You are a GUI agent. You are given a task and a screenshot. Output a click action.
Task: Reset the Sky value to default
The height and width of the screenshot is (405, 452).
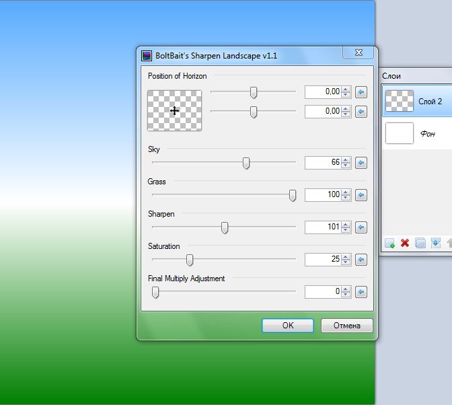tap(361, 163)
